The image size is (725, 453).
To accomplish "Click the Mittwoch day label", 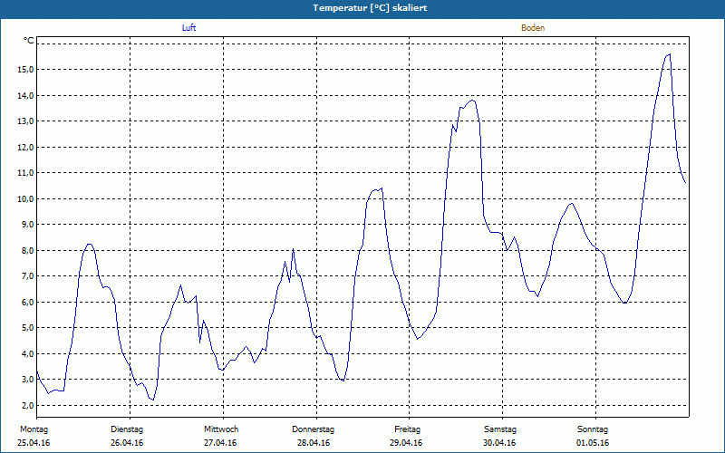I will point(221,429).
